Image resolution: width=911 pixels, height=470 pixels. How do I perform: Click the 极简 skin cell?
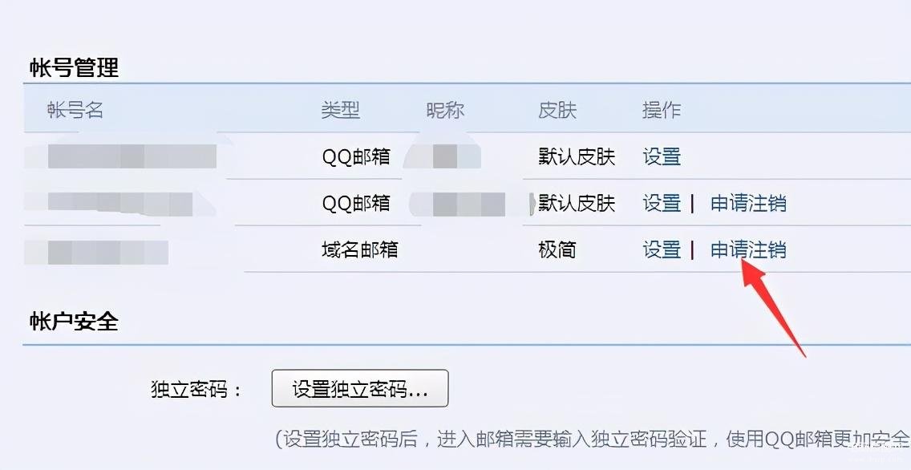(x=557, y=249)
